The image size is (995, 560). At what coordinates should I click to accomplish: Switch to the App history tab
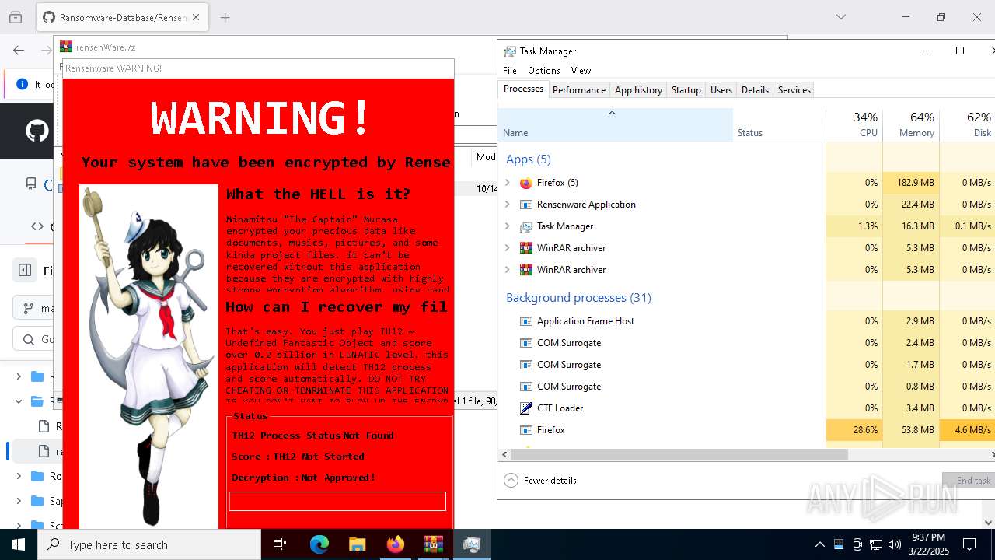(638, 90)
